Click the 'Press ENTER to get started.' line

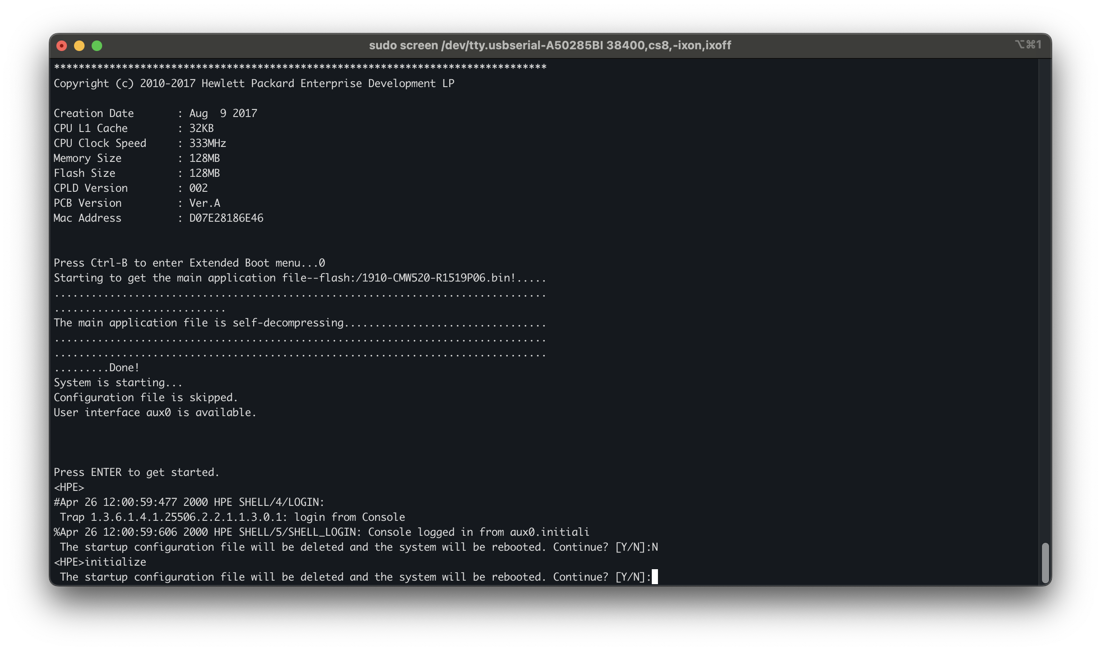(x=137, y=472)
